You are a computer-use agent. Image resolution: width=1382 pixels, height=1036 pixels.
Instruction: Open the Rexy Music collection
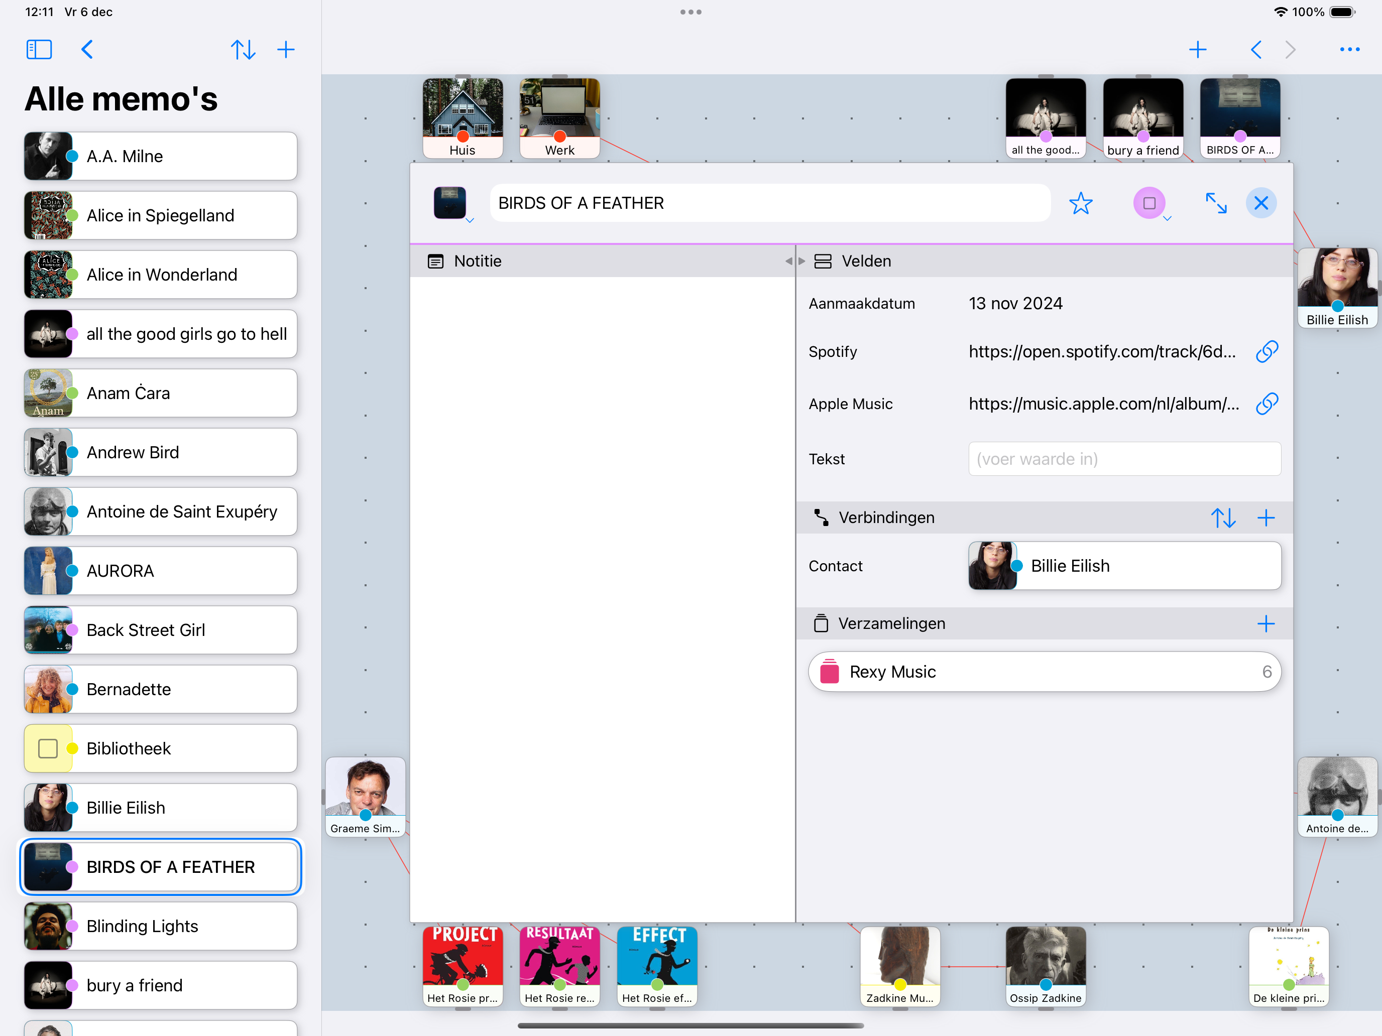(1044, 671)
